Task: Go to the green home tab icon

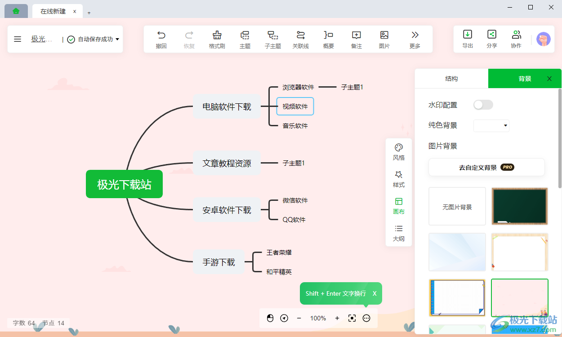Action: tap(16, 11)
